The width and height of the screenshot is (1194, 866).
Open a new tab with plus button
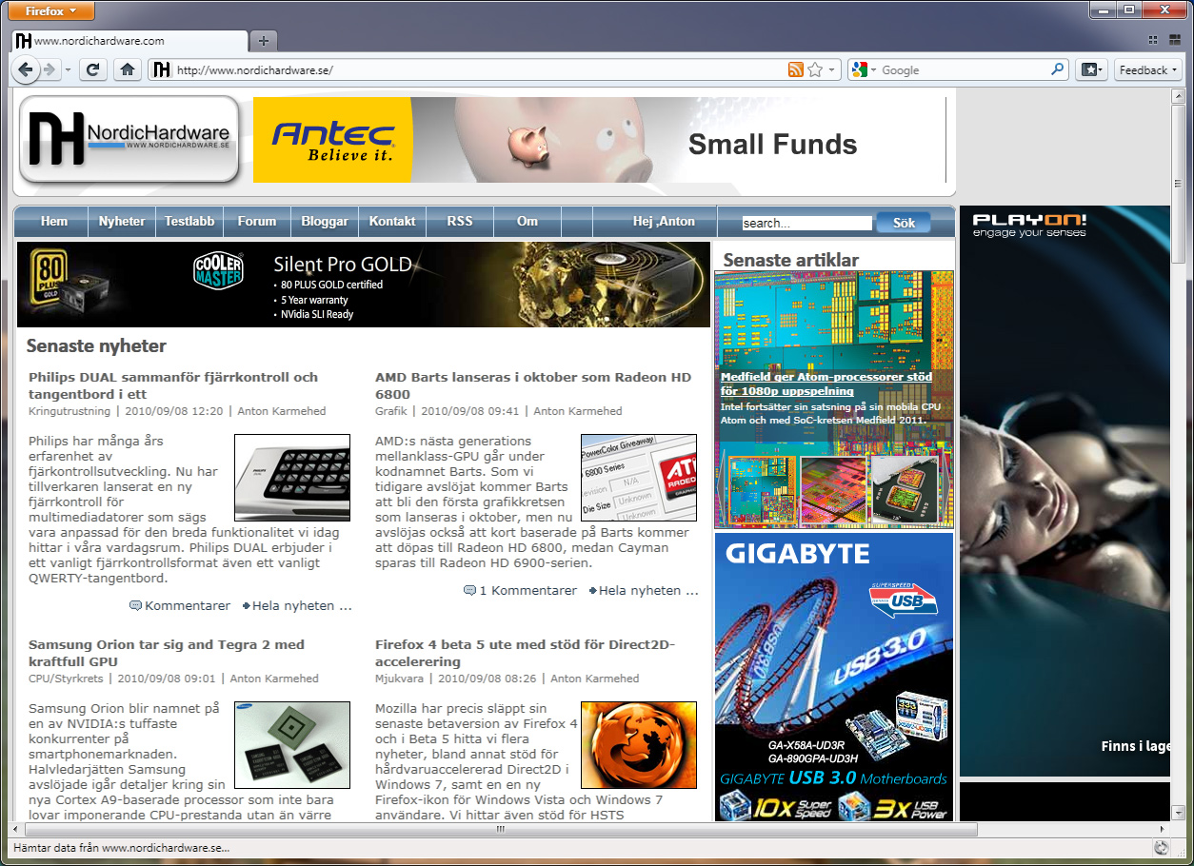point(264,40)
